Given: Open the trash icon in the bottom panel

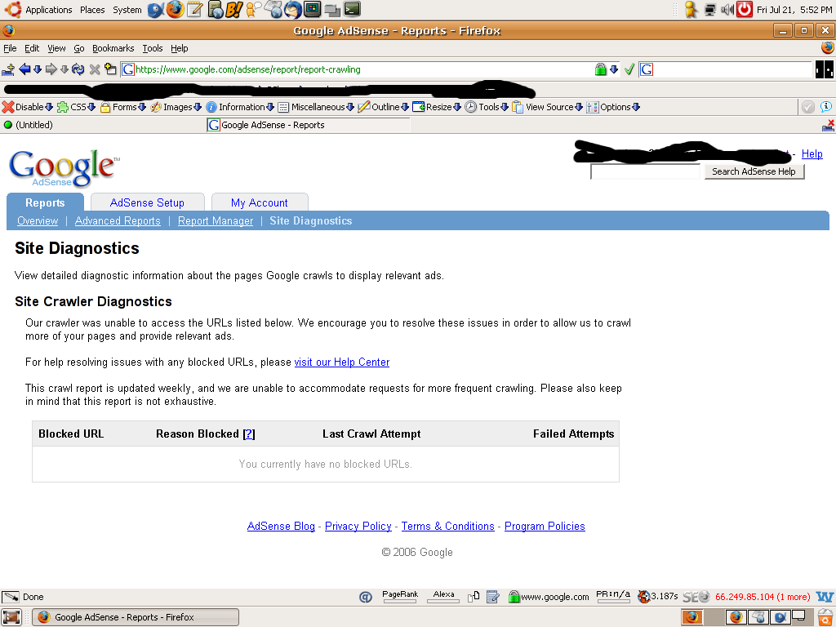Looking at the screenshot, I should pyautogui.click(x=825, y=617).
